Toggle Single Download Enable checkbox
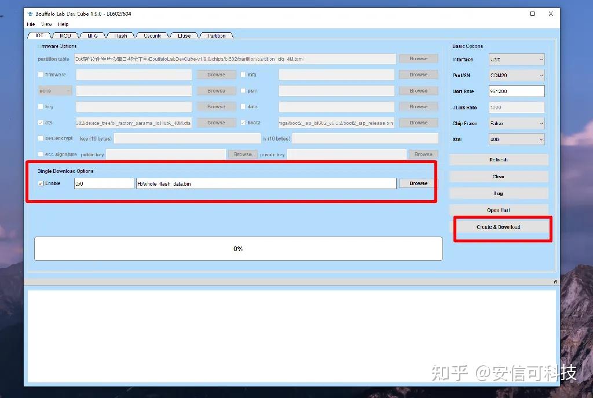Image resolution: width=593 pixels, height=398 pixels. (41, 183)
